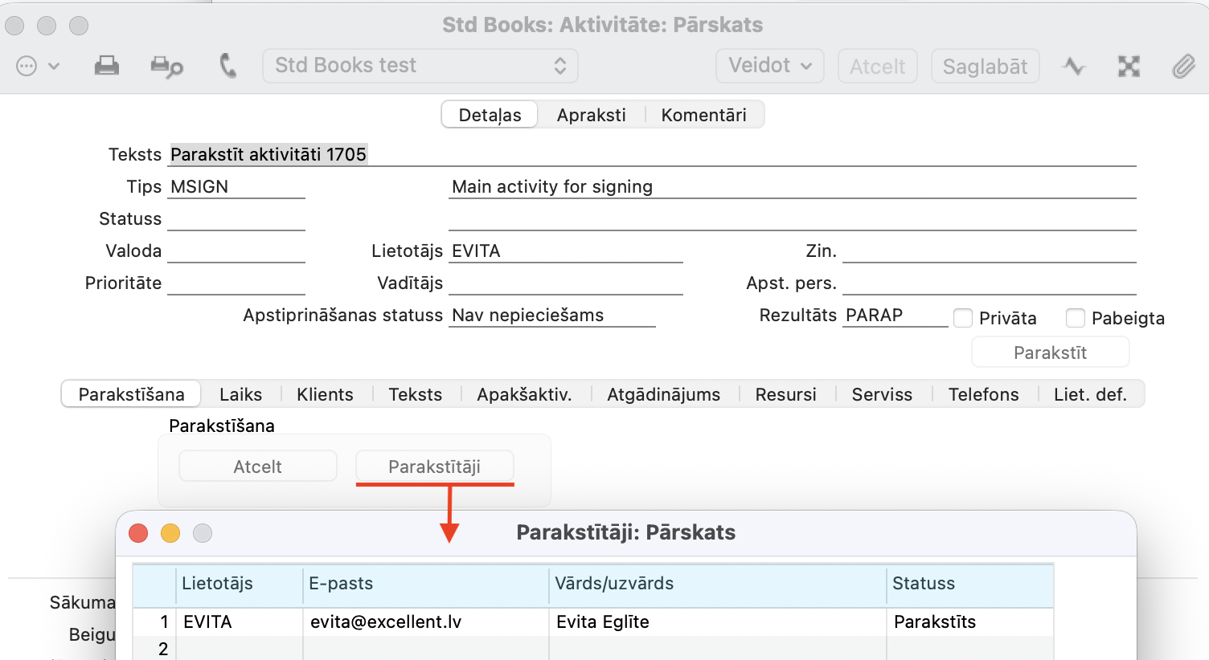Viewport: 1209px width, 660px height.
Task: Select the Apraksti tab
Action: (x=591, y=115)
